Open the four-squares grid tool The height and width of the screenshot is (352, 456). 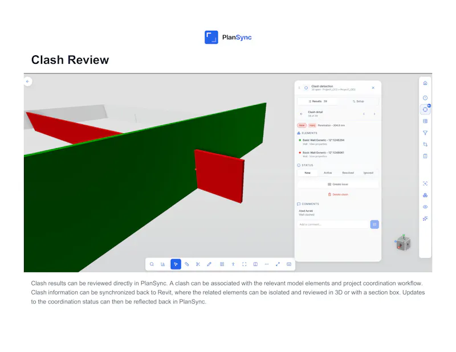click(222, 264)
